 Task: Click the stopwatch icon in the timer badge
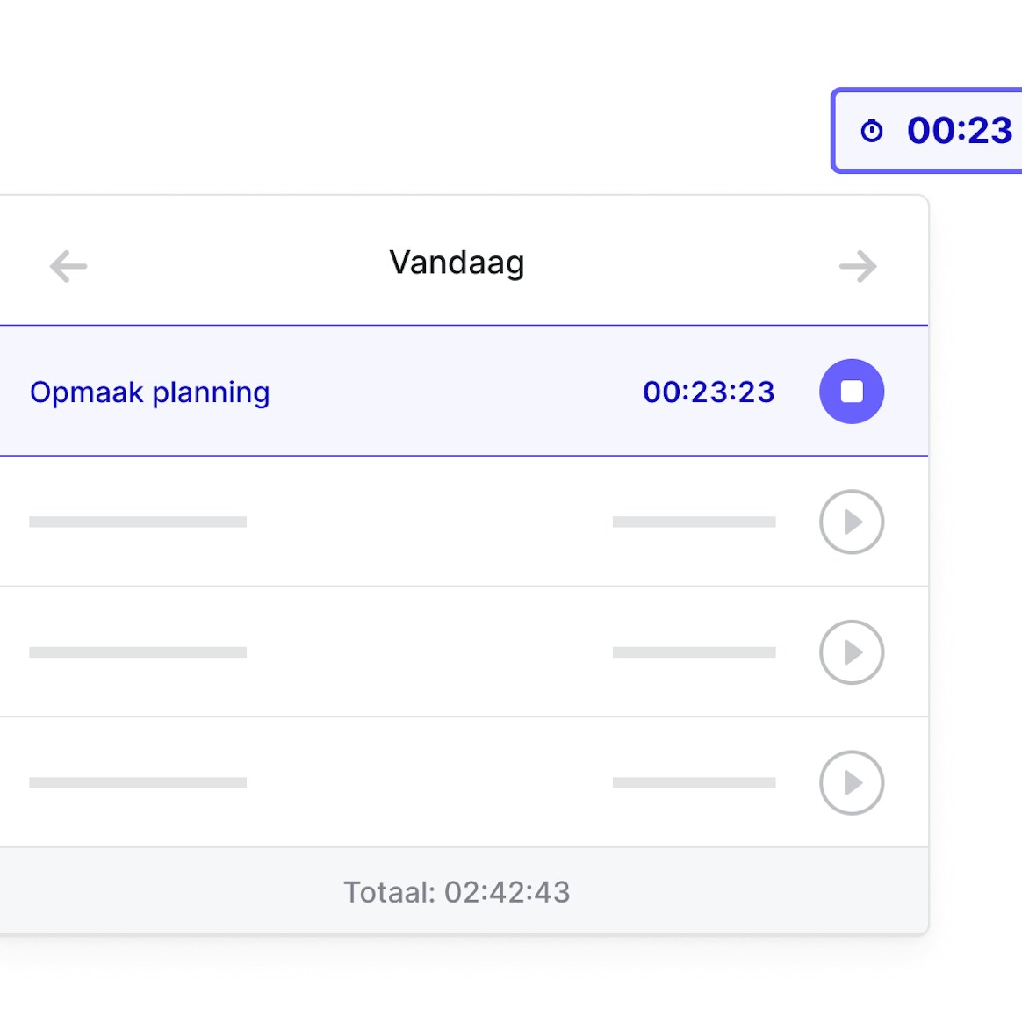pyautogui.click(x=871, y=131)
